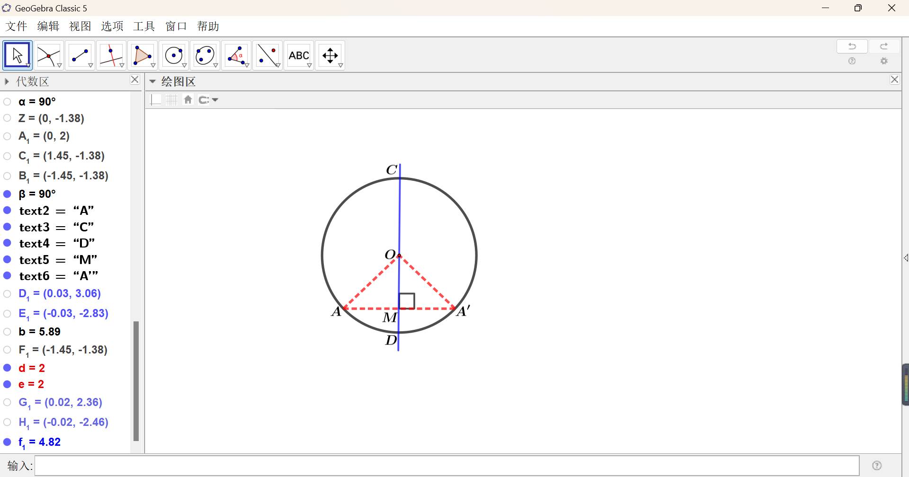Select the Perpendicular Line tool
Screen dimensions: 909x477
111,55
